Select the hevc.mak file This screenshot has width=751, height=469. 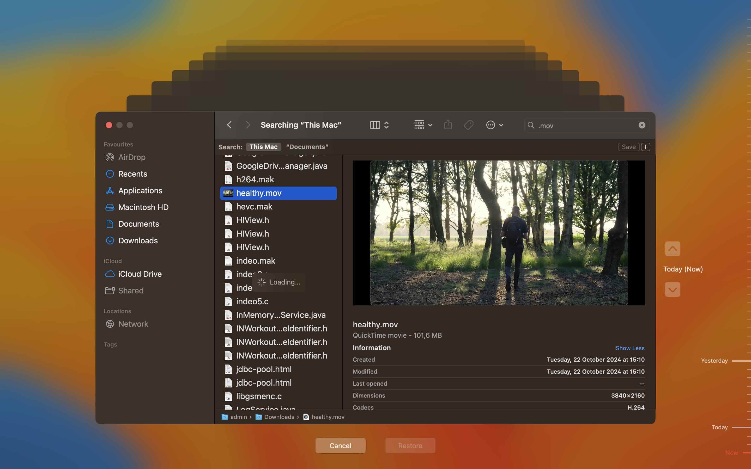[278, 207]
